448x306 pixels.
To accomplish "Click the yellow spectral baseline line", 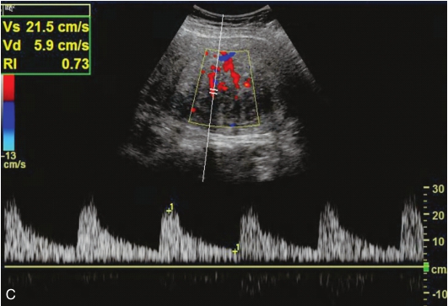I will pyautogui.click(x=213, y=267).
